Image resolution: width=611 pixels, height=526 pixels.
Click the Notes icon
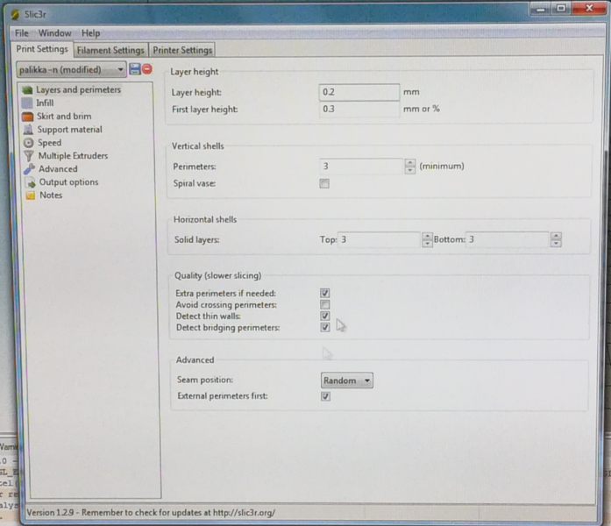[31, 195]
